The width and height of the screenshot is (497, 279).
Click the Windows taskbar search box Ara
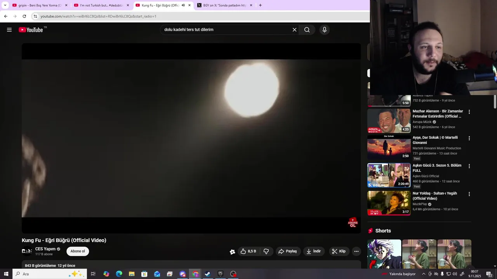tap(50, 274)
